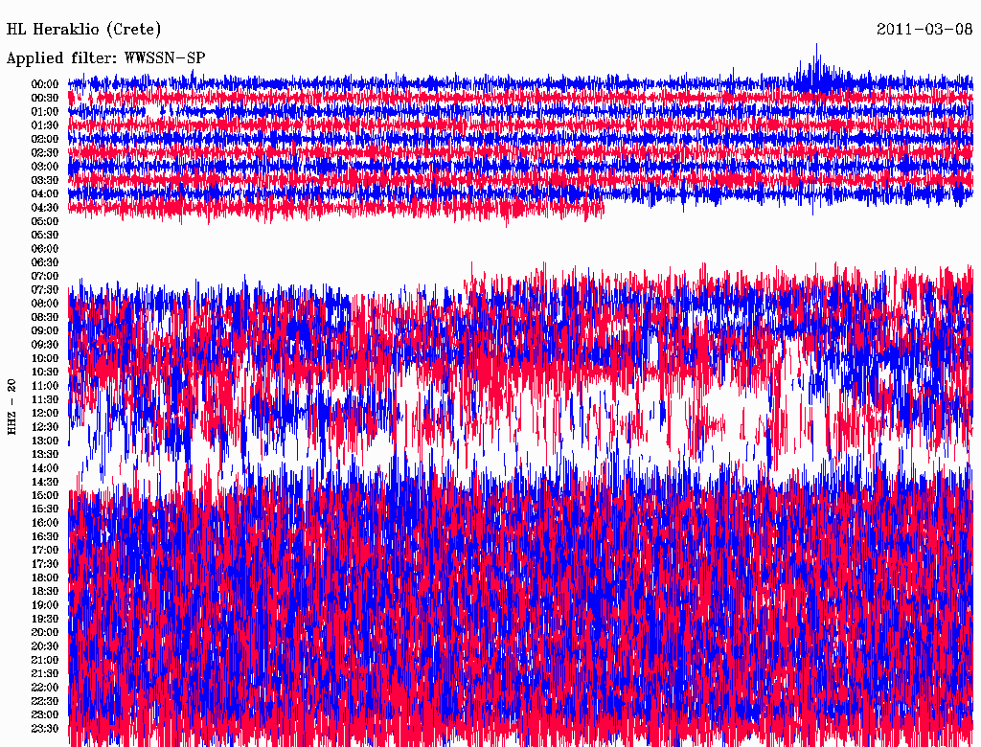
Task: Select the Applied filter WWSSN-SP text
Action: (106, 58)
